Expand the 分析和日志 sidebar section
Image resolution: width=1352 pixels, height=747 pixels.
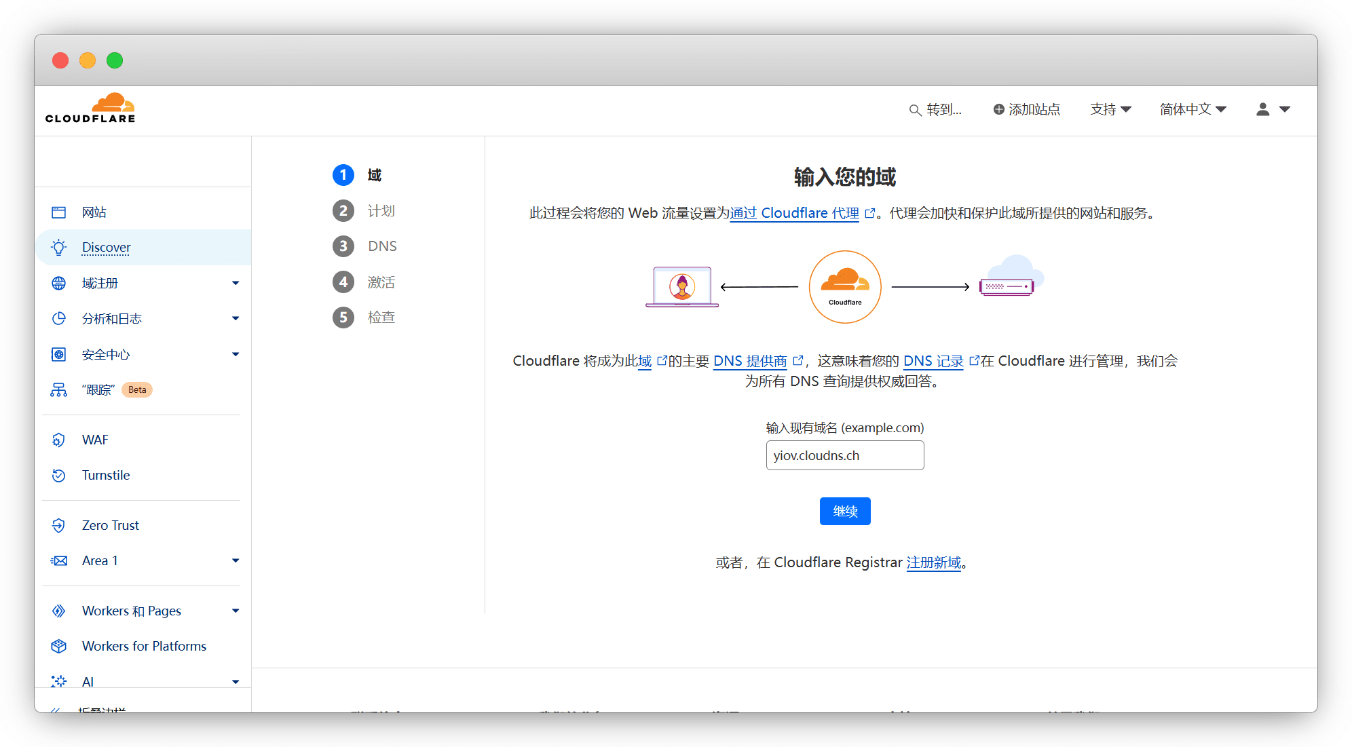[x=236, y=319]
